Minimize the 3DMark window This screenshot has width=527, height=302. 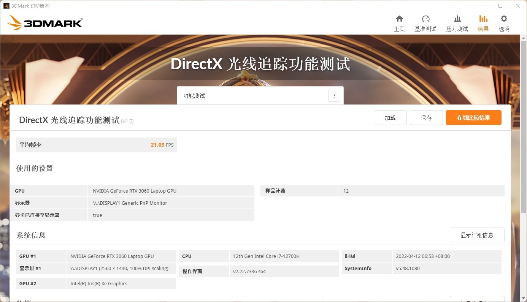pyautogui.click(x=483, y=6)
